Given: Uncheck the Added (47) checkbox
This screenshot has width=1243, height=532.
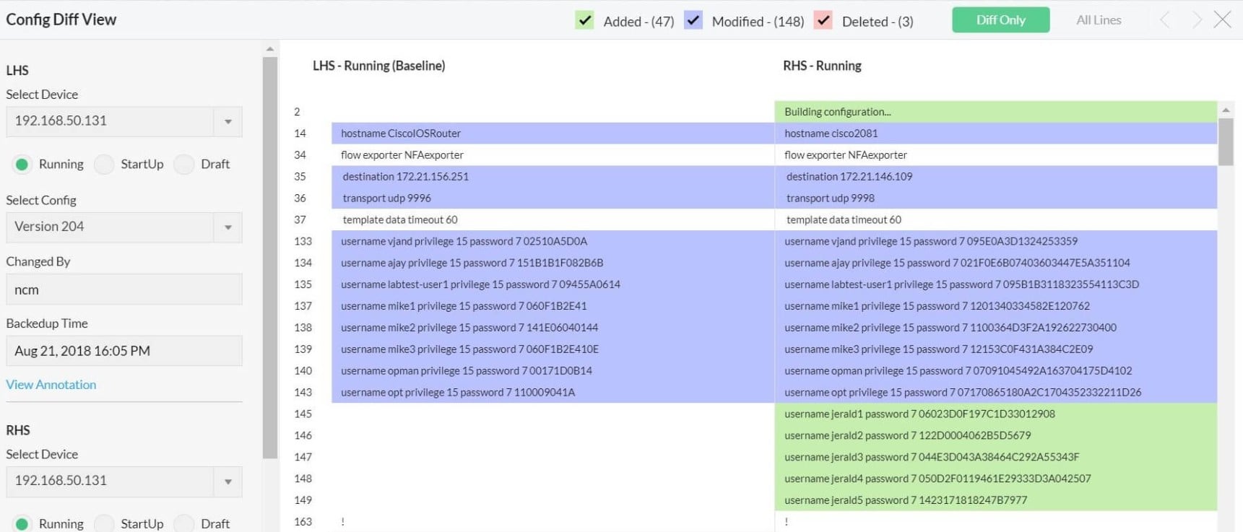Looking at the screenshot, I should click(585, 20).
